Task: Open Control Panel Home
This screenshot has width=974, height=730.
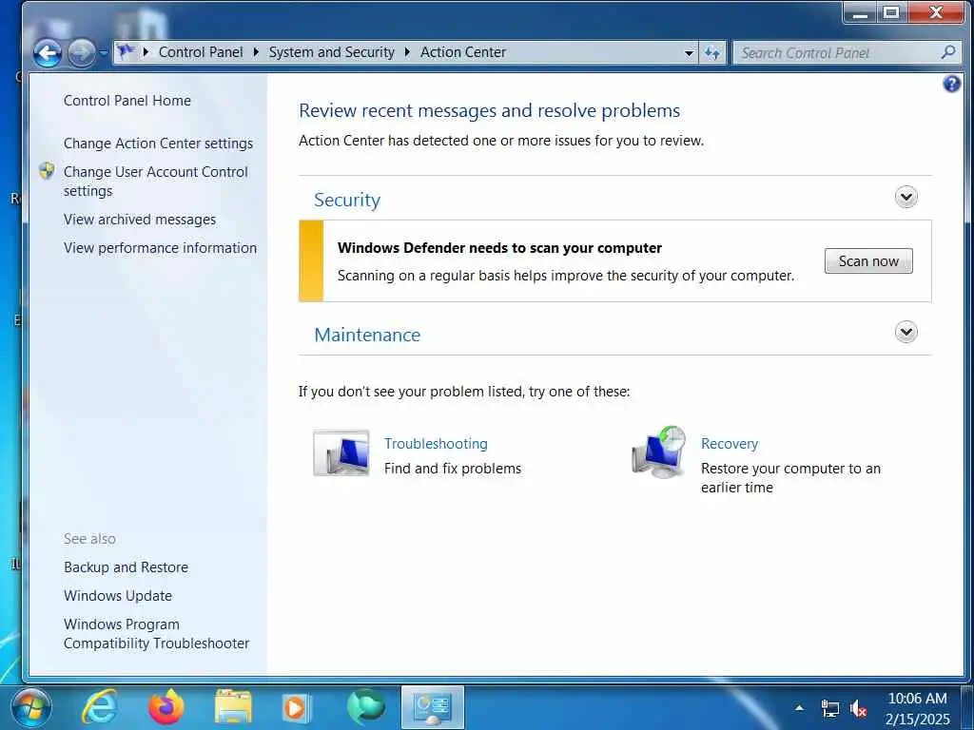Action: click(127, 101)
